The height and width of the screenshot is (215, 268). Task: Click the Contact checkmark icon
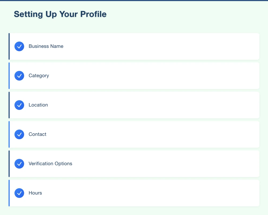coord(19,134)
